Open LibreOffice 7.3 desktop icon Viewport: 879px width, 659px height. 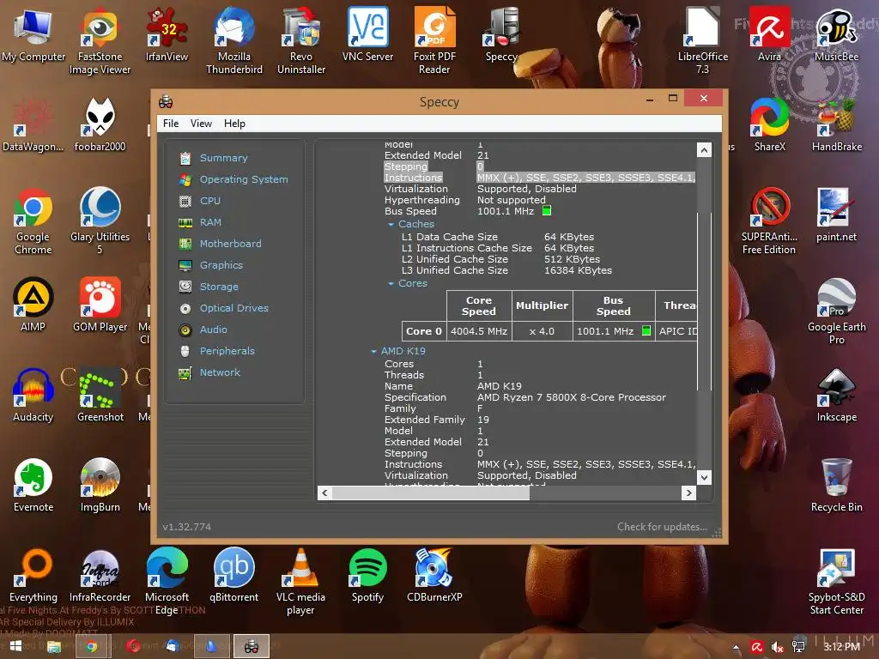[702, 40]
